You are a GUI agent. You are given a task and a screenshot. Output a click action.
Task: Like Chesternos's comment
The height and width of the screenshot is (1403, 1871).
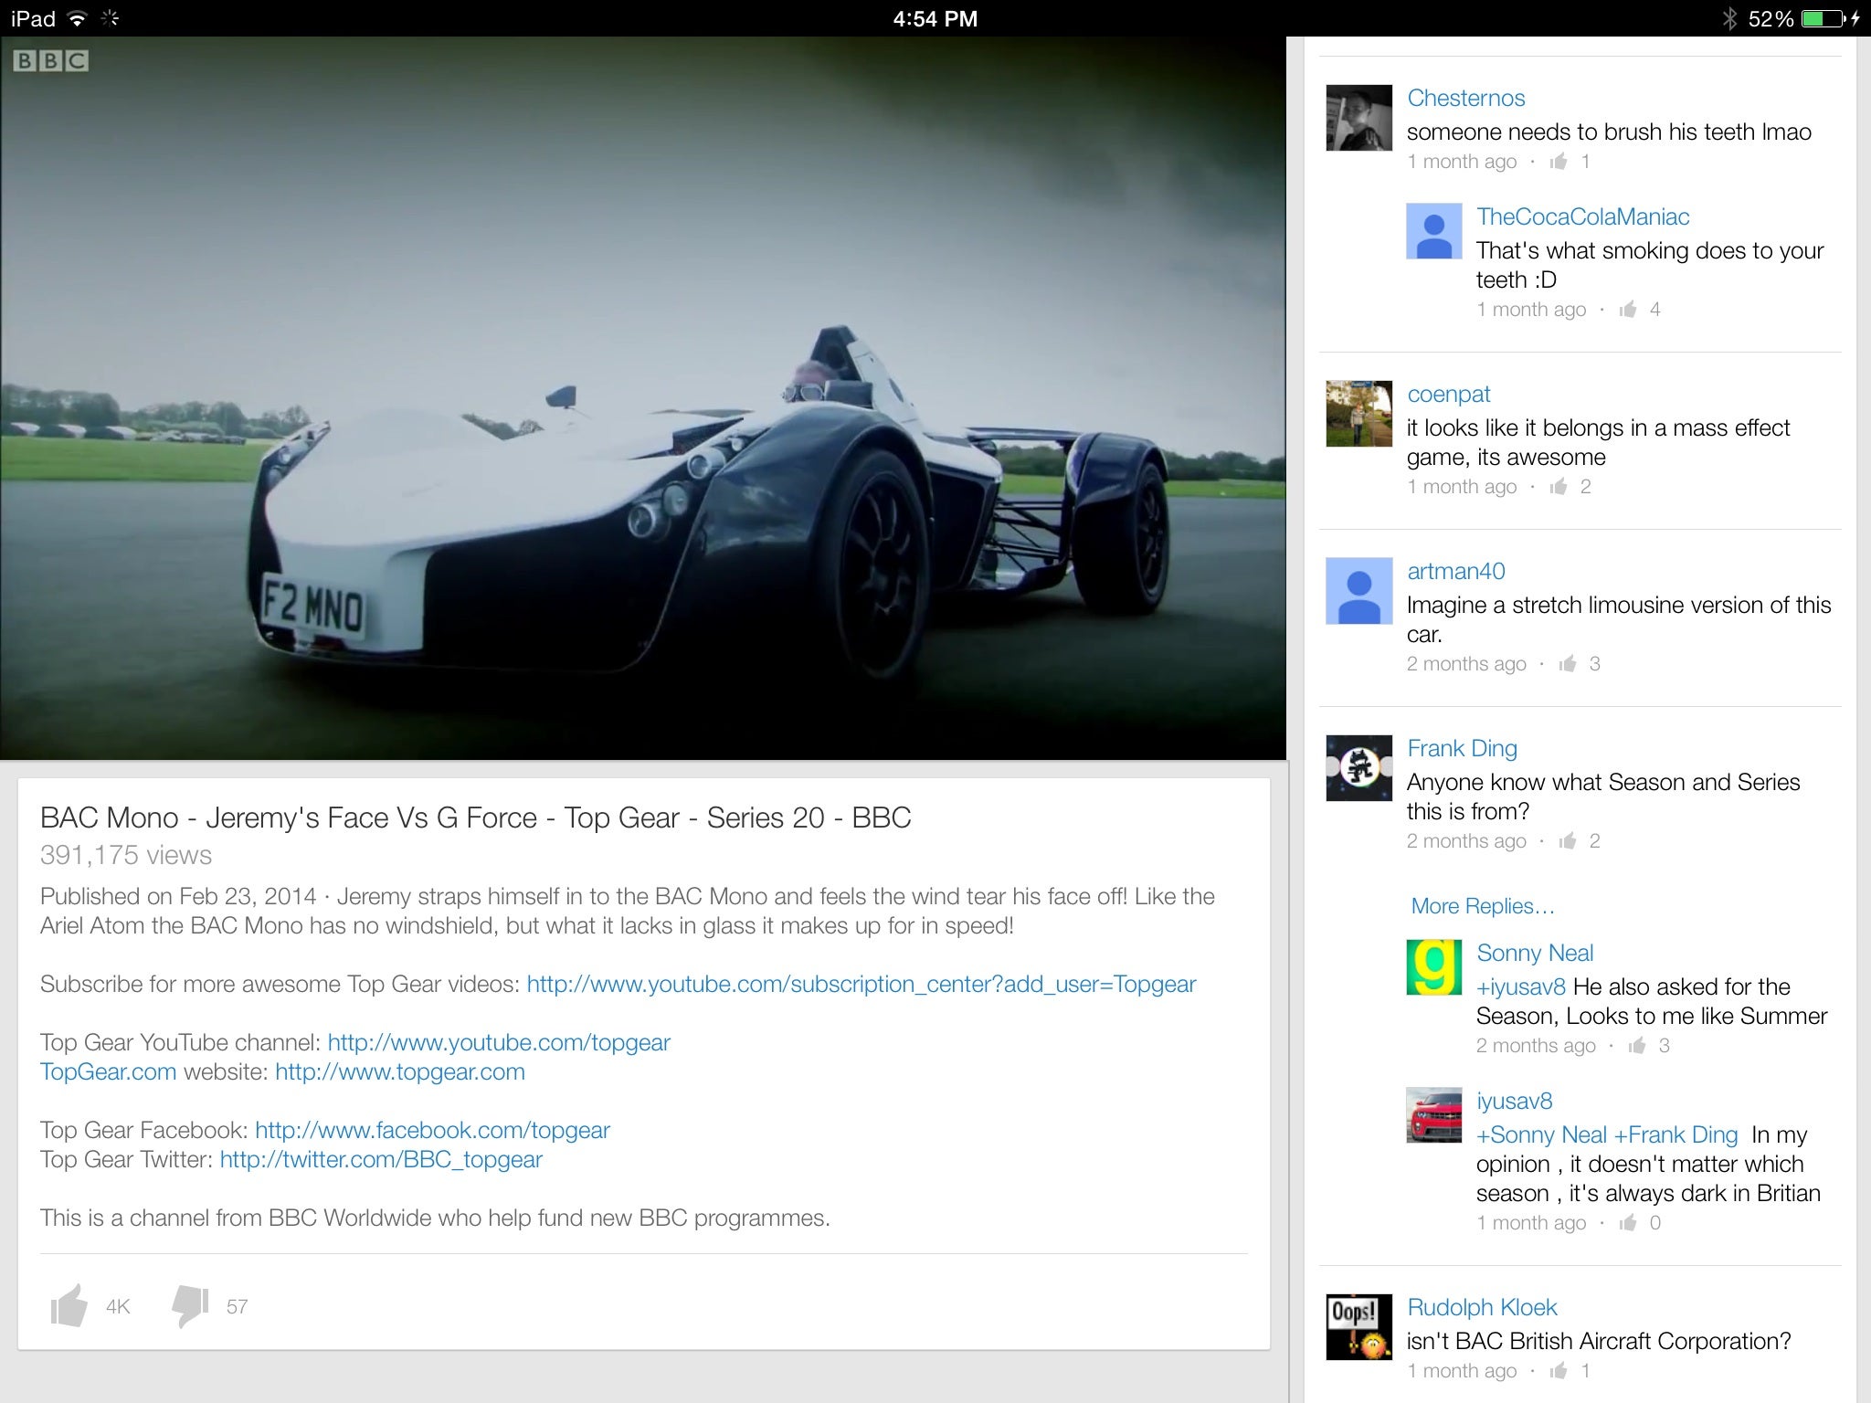point(1559,161)
